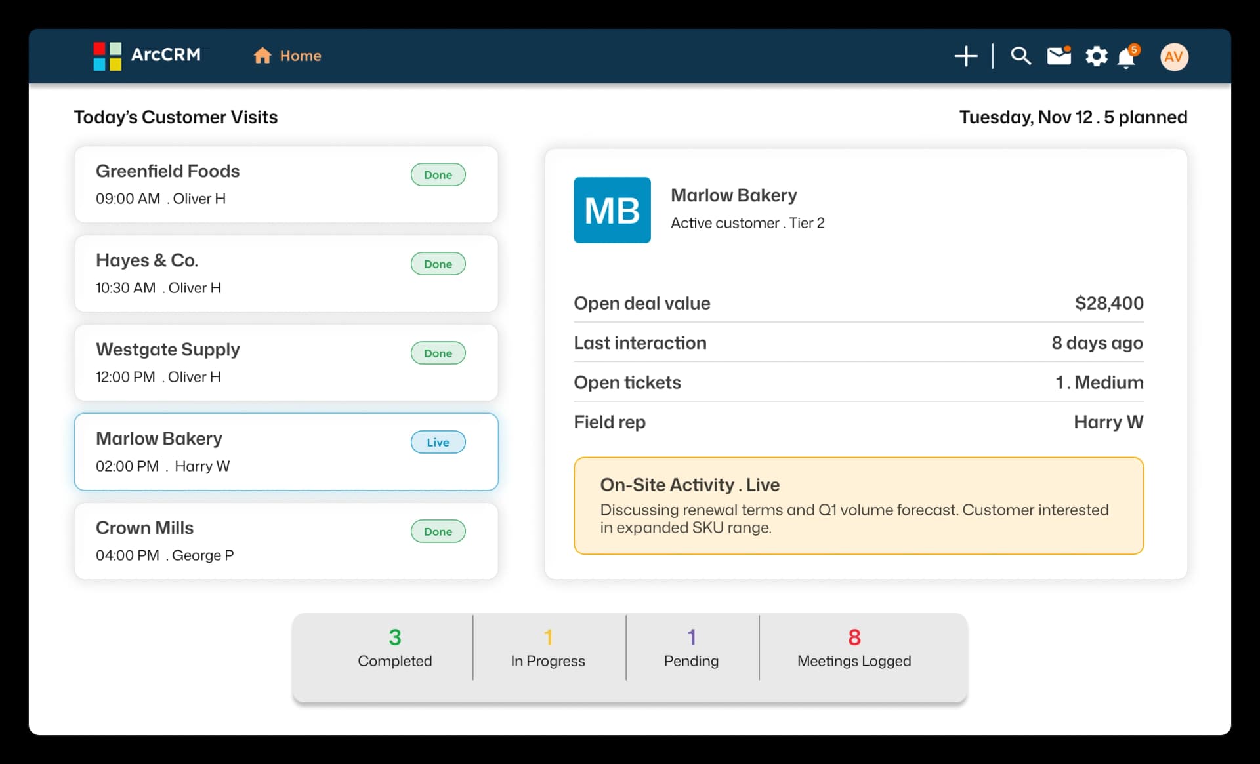Click Done badge on Westgate Supply
Image resolution: width=1260 pixels, height=764 pixels.
tap(438, 353)
